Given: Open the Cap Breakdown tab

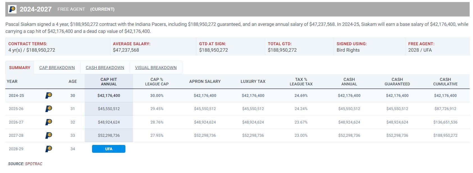Looking at the screenshot, I should pyautogui.click(x=57, y=68).
